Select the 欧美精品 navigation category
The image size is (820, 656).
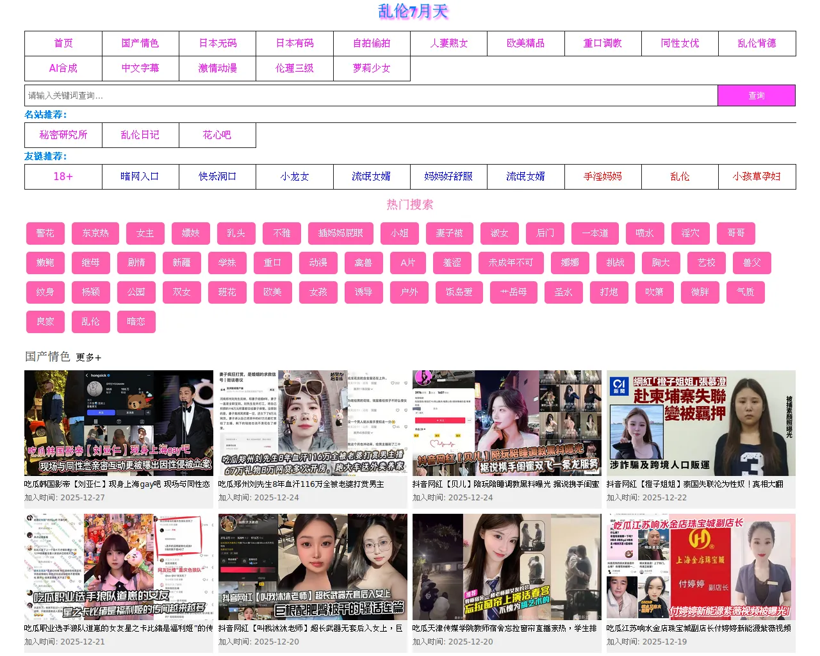(x=526, y=44)
